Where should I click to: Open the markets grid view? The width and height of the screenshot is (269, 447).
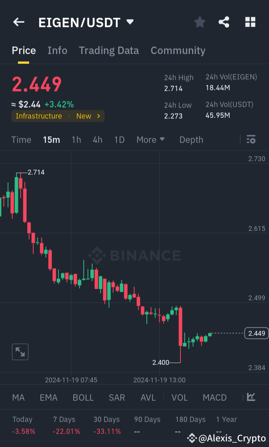[250, 22]
